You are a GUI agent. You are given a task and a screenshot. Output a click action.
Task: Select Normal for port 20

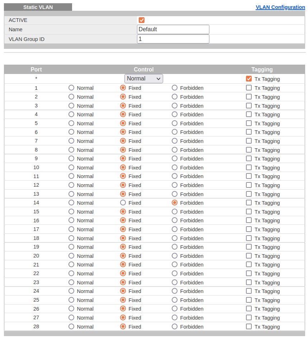pyautogui.click(x=71, y=256)
